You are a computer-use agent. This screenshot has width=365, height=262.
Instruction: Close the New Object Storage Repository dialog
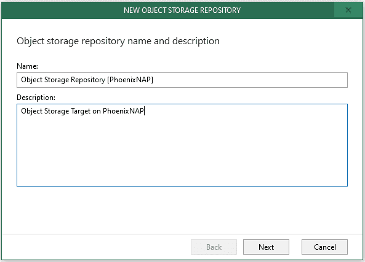[348, 10]
